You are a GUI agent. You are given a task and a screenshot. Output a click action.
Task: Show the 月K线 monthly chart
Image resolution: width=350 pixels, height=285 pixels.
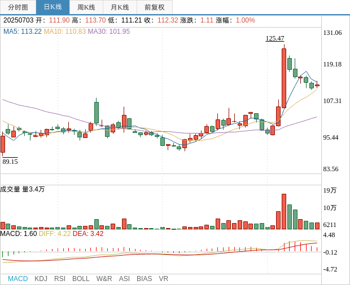[120, 7]
